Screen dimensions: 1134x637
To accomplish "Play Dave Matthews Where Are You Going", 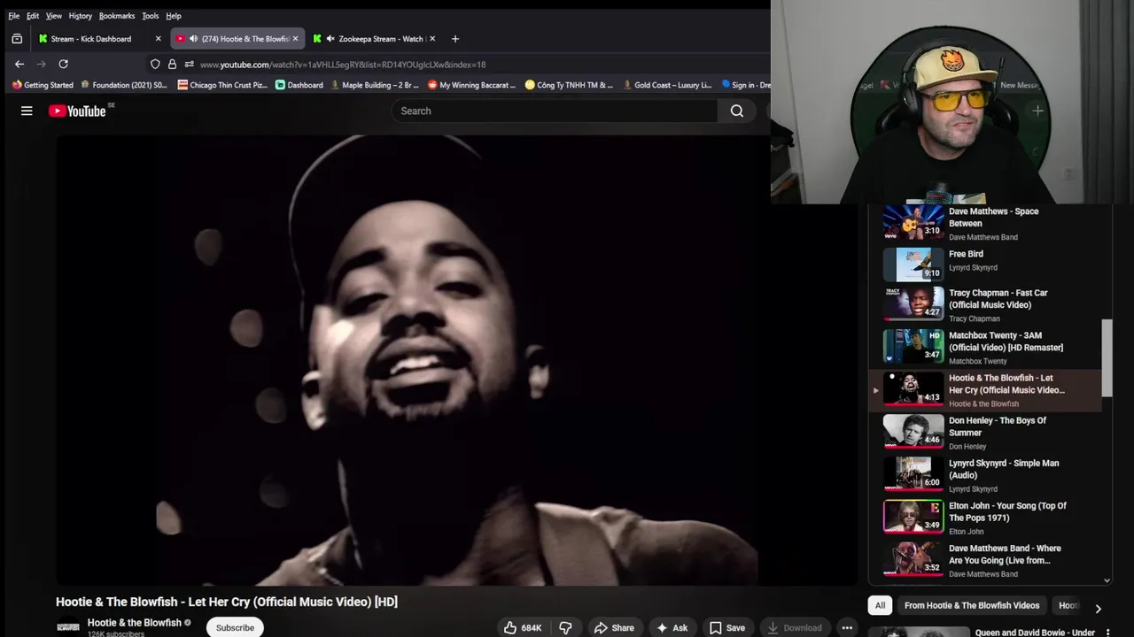I will (983, 560).
